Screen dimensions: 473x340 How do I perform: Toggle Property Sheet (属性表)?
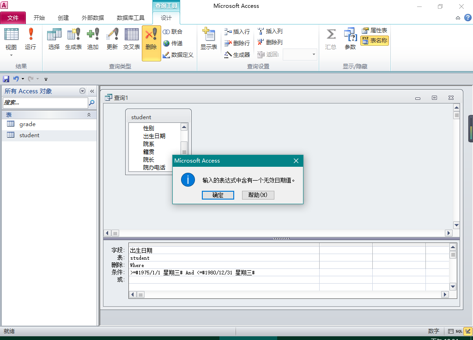point(374,30)
